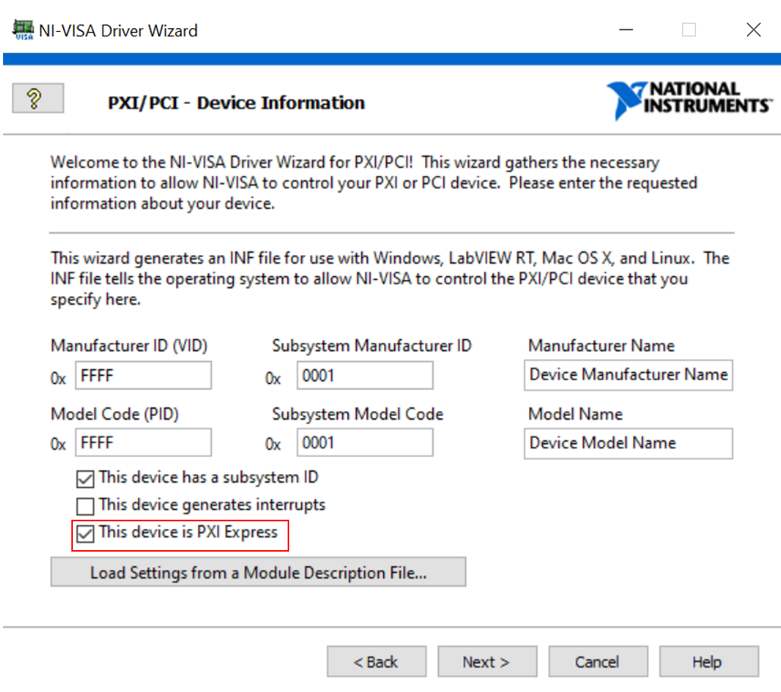Click the National Instruments logo

pyautogui.click(x=689, y=101)
